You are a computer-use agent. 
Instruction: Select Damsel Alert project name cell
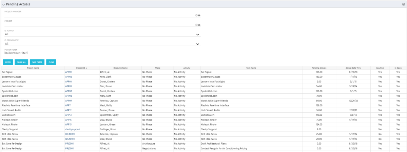coord(33,115)
